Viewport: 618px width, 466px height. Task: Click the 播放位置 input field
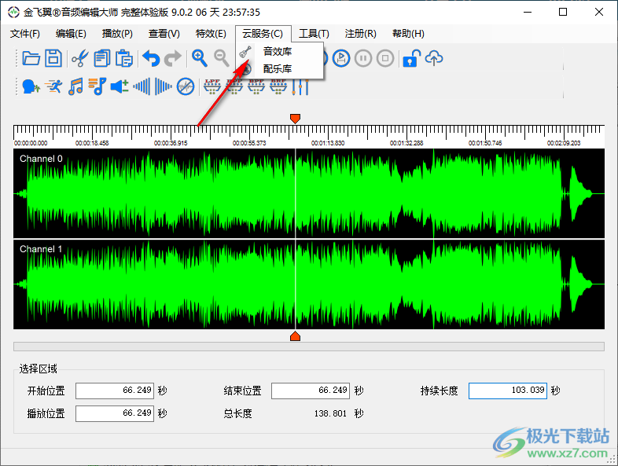click(115, 413)
